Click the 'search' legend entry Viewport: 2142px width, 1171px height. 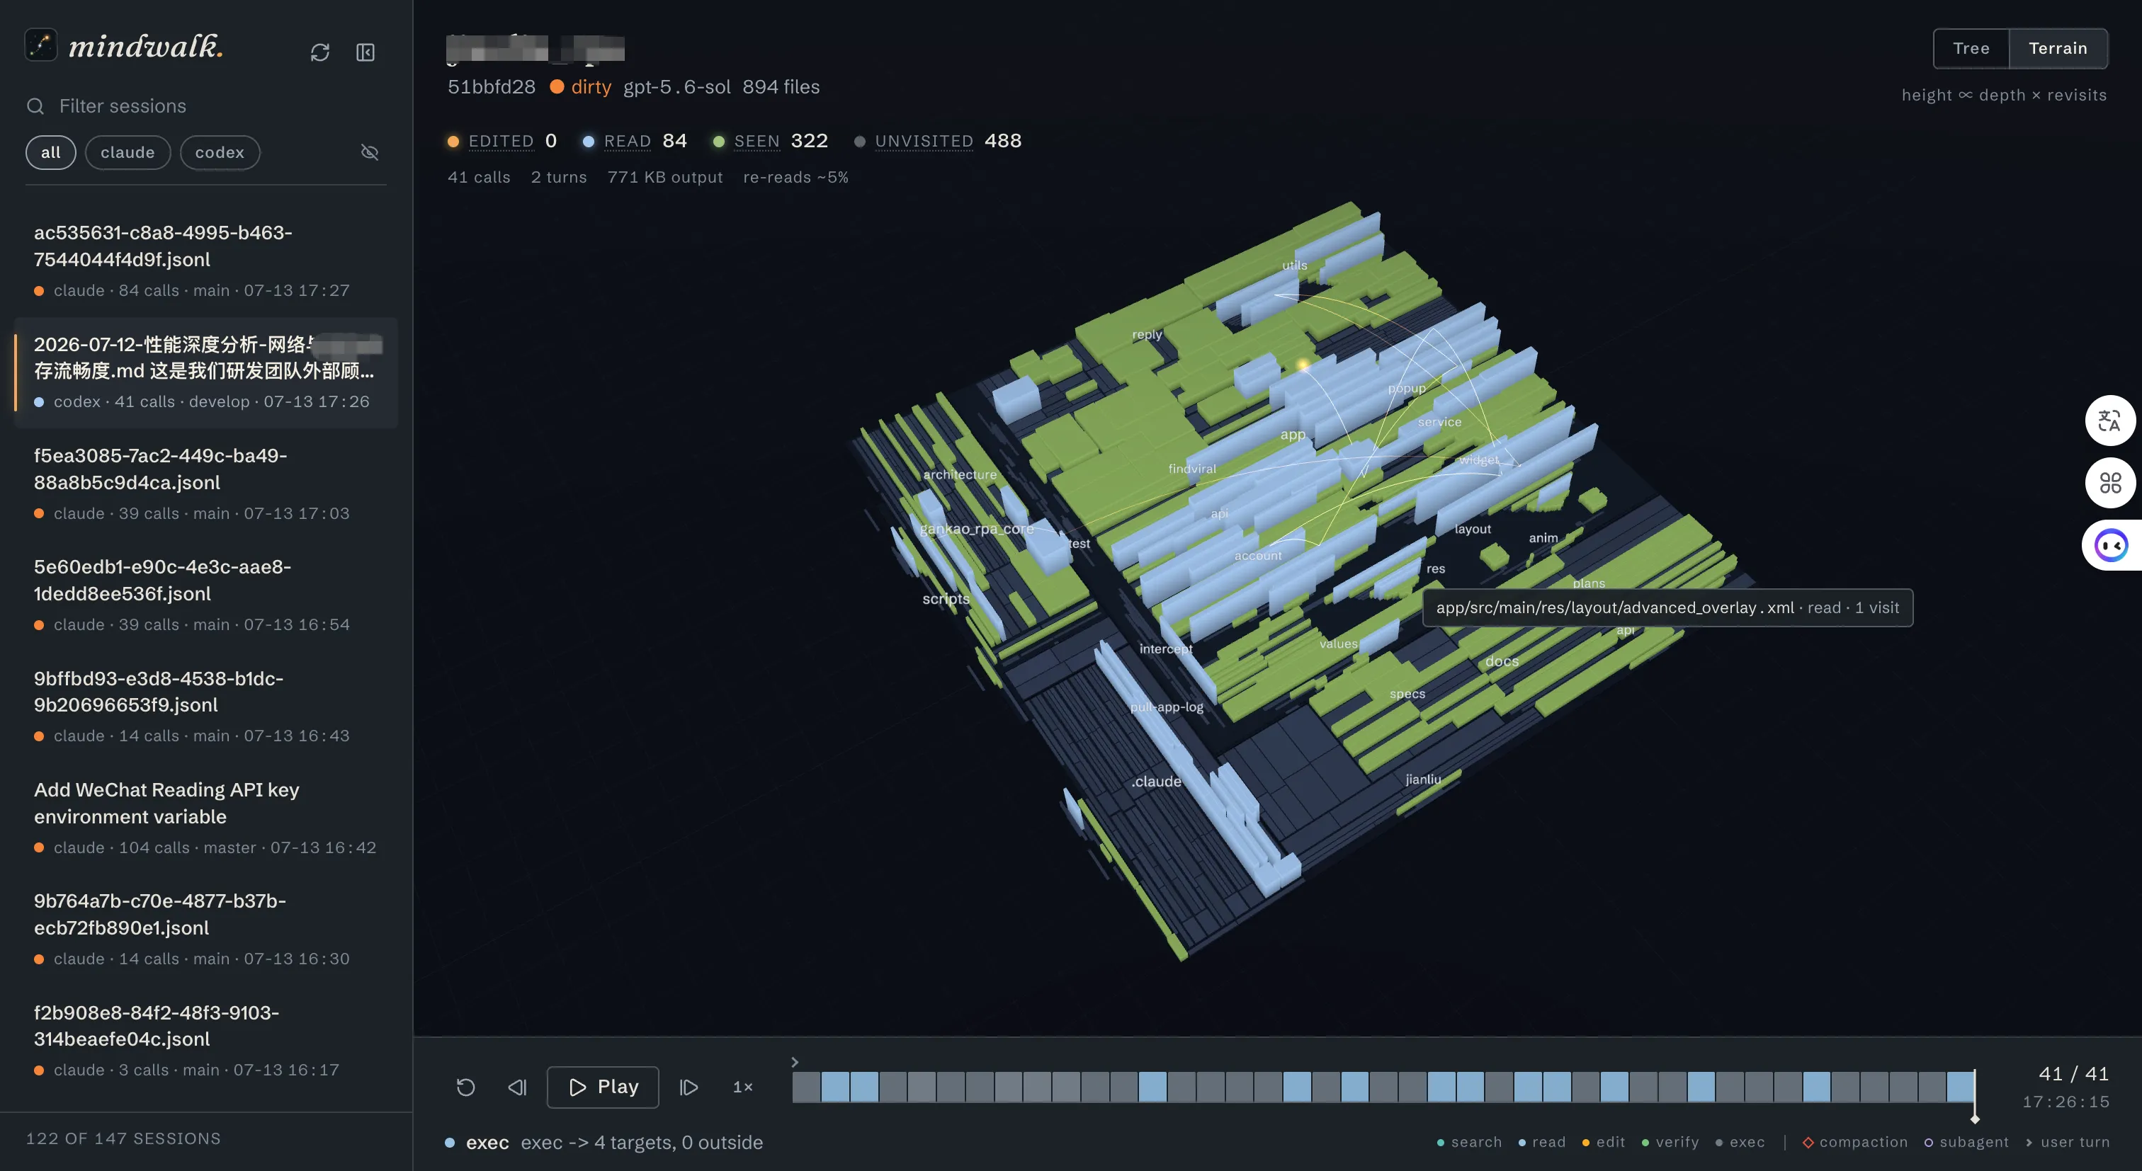1470,1142
